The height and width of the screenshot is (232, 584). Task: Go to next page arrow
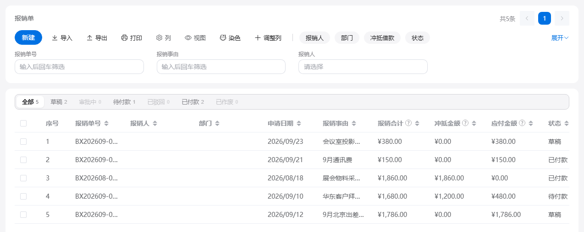point(562,18)
